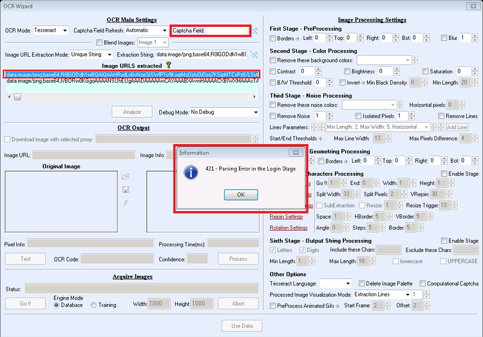483x337 pixels.
Task: Enable Sixth Stage Enable Stage checkbox
Action: (x=444, y=241)
